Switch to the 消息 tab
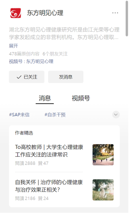Screen dimensions: 129x213 [45, 98]
